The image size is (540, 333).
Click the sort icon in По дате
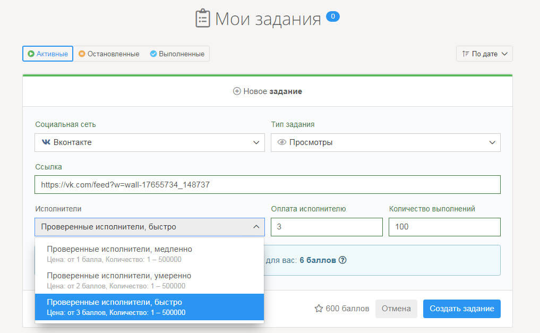(466, 54)
